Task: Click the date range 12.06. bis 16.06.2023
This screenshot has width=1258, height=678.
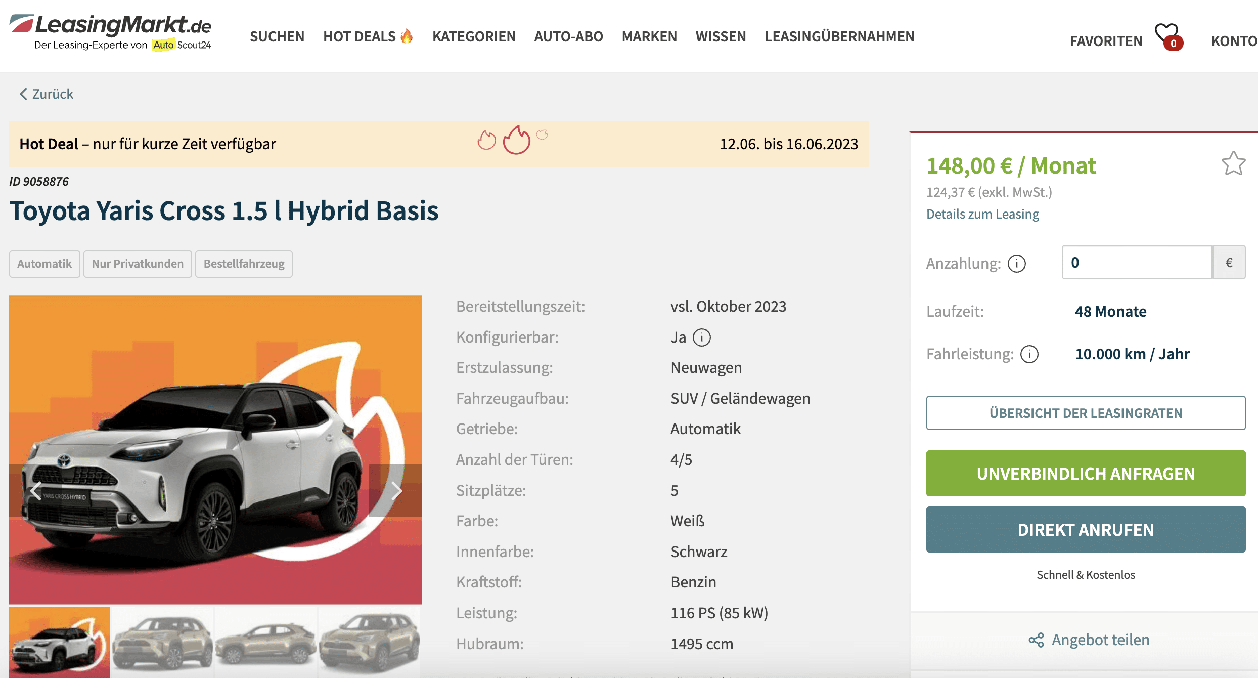Action: [789, 144]
